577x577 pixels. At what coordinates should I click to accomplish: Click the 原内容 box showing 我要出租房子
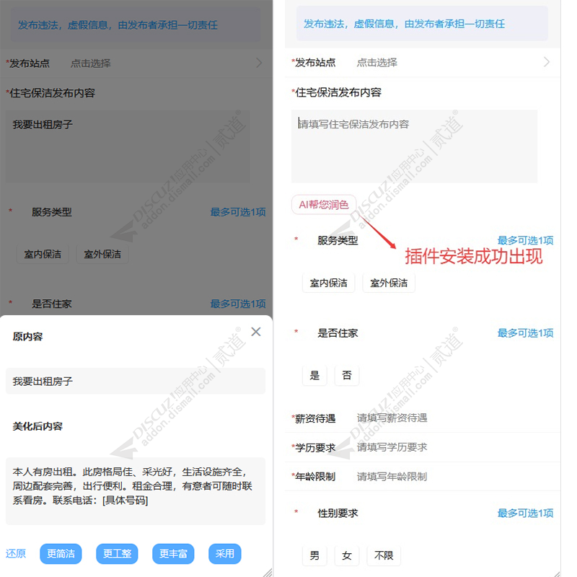[136, 381]
